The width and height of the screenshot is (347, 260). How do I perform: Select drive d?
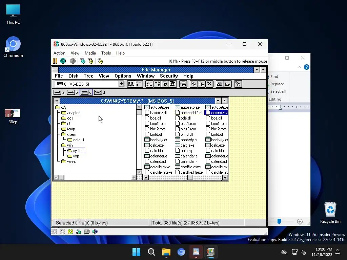coord(99,92)
